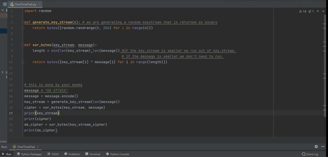Expand the collapsed tree chevron near line 12
This screenshot has width=328, height=157.
3,72
